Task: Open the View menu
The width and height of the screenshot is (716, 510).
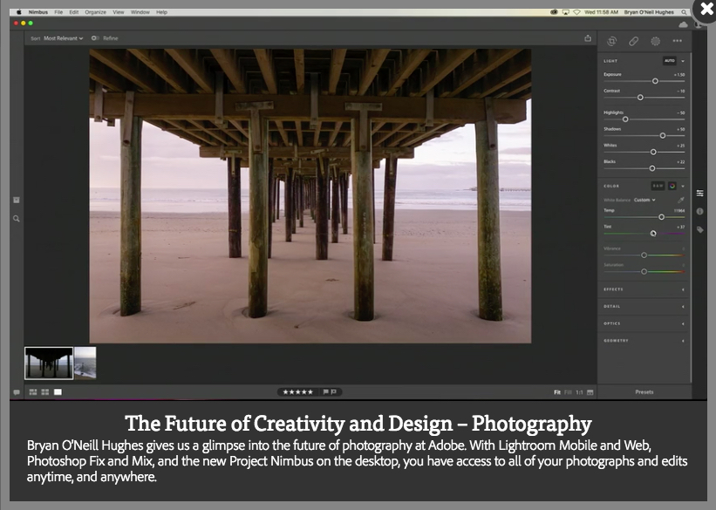Action: [119, 12]
